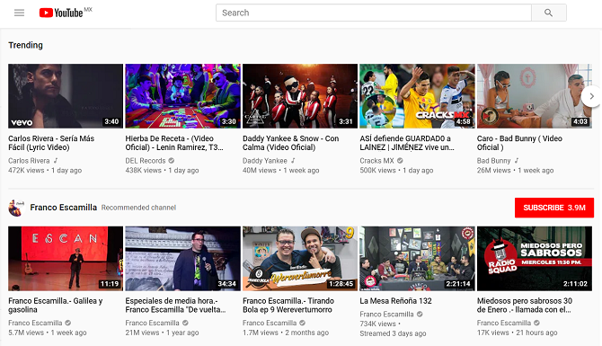Focus the Search input field

pyautogui.click(x=374, y=13)
